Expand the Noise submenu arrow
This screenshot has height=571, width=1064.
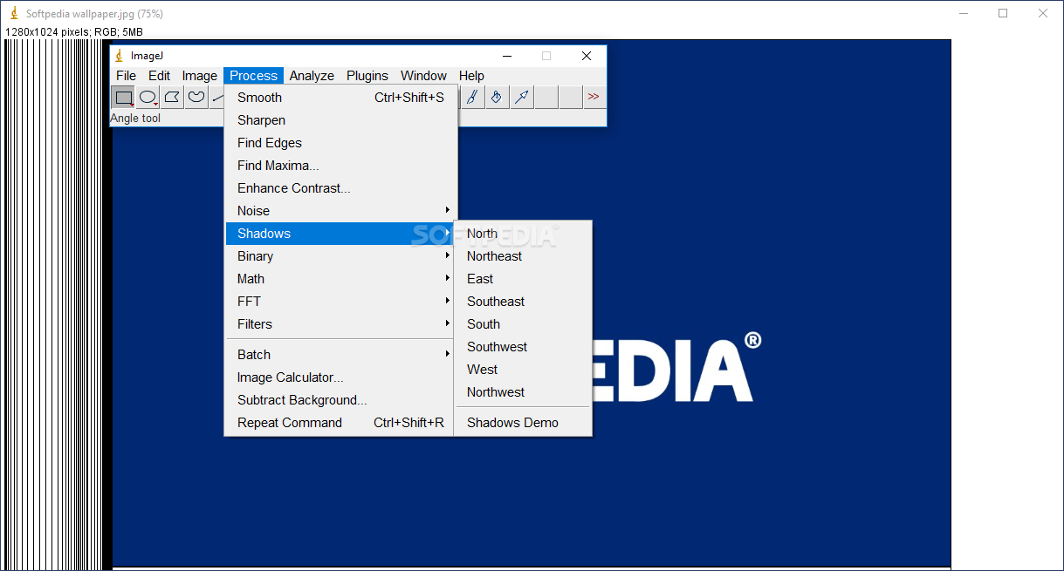click(448, 210)
